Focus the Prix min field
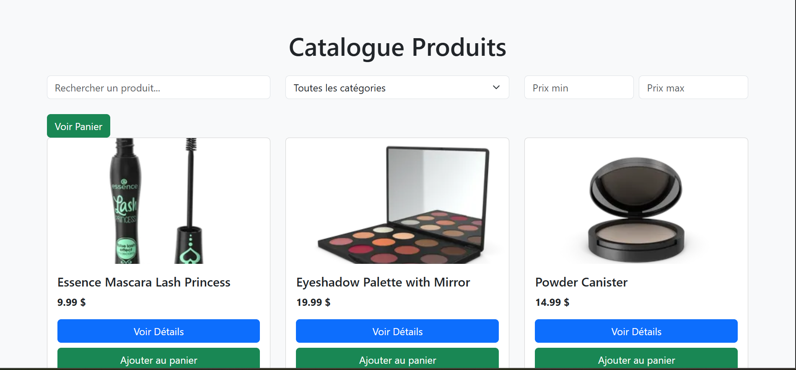The width and height of the screenshot is (796, 370). click(x=579, y=87)
